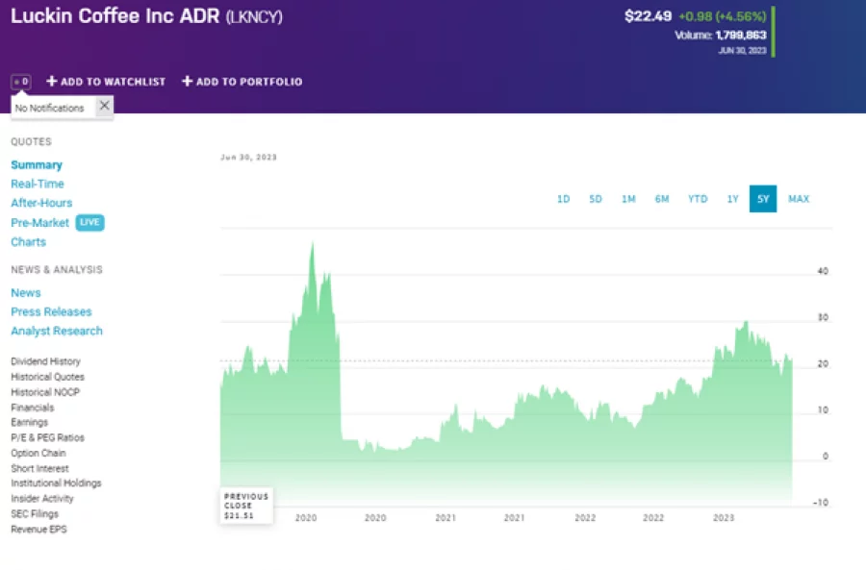Open Historical NOCP
Viewport: 866px width, 570px height.
click(x=44, y=392)
